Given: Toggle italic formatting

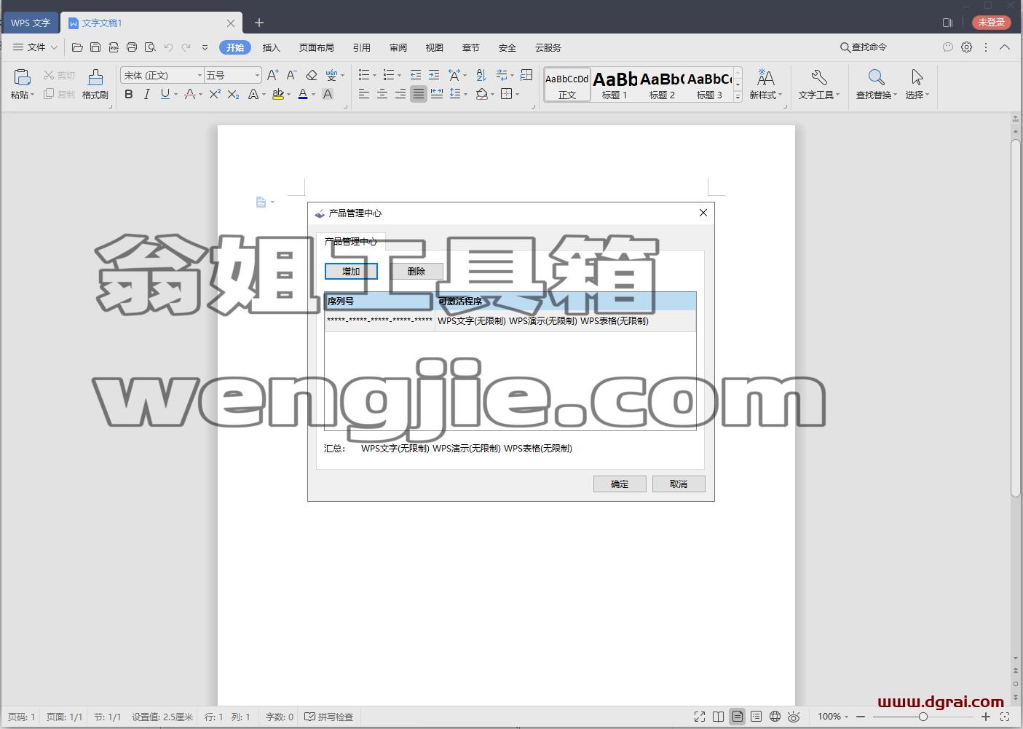Looking at the screenshot, I should click(x=146, y=94).
